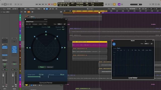Click the yellow Replace mode button
Viewport: 161px width, 90px height.
click(114, 4)
